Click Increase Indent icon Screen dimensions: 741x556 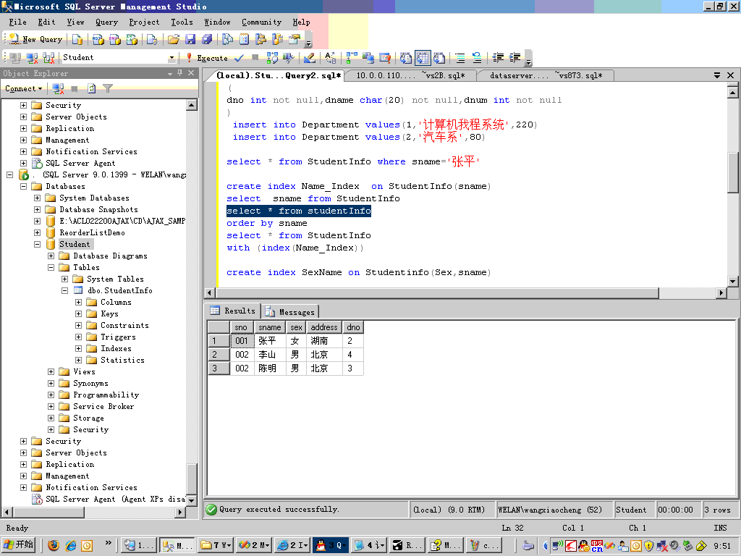[515, 58]
